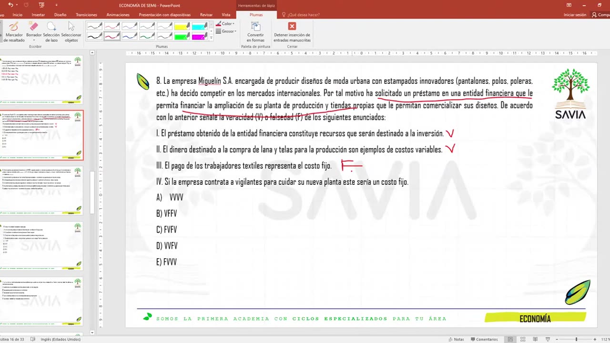Open the pen Color dropdown
610x343 pixels.
coord(225,24)
